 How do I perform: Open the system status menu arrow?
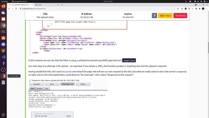[x=207, y=1]
